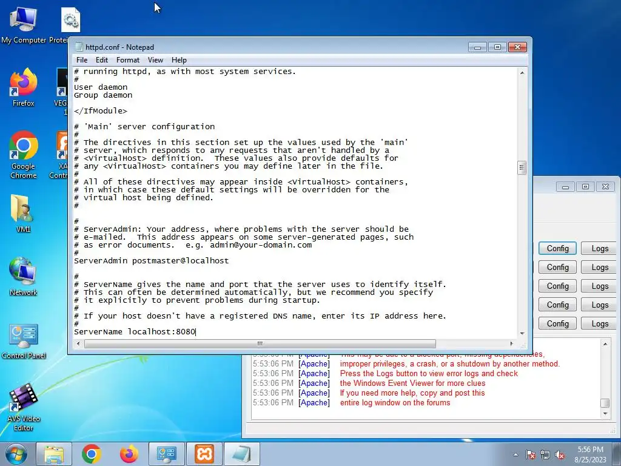
Task: Click Notepad horizontal scrollbar thumb
Action: 260,343
